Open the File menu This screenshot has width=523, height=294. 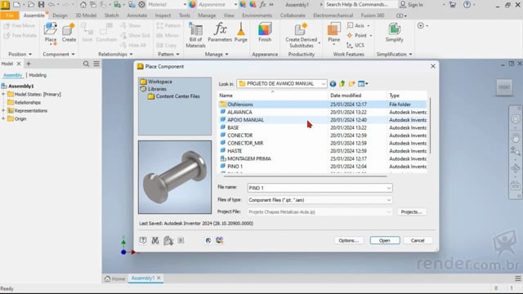[x=9, y=16]
